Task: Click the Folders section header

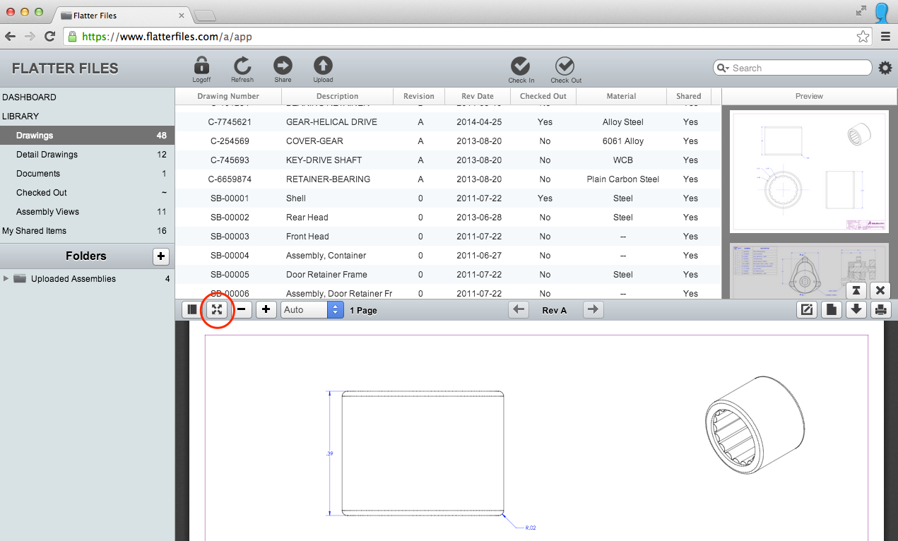Action: [x=86, y=256]
